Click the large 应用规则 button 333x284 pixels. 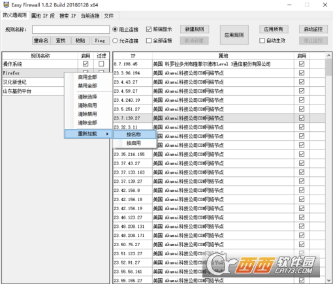click(234, 35)
